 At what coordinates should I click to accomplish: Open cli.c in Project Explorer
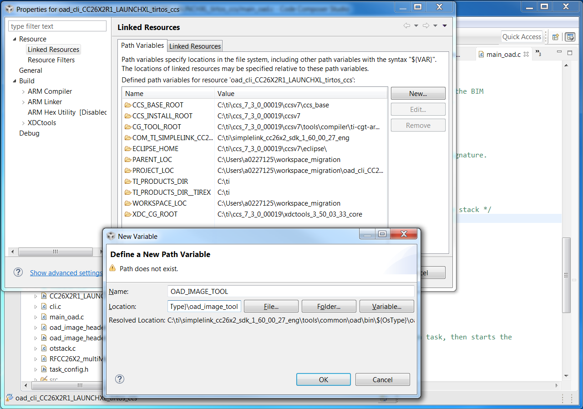click(55, 307)
